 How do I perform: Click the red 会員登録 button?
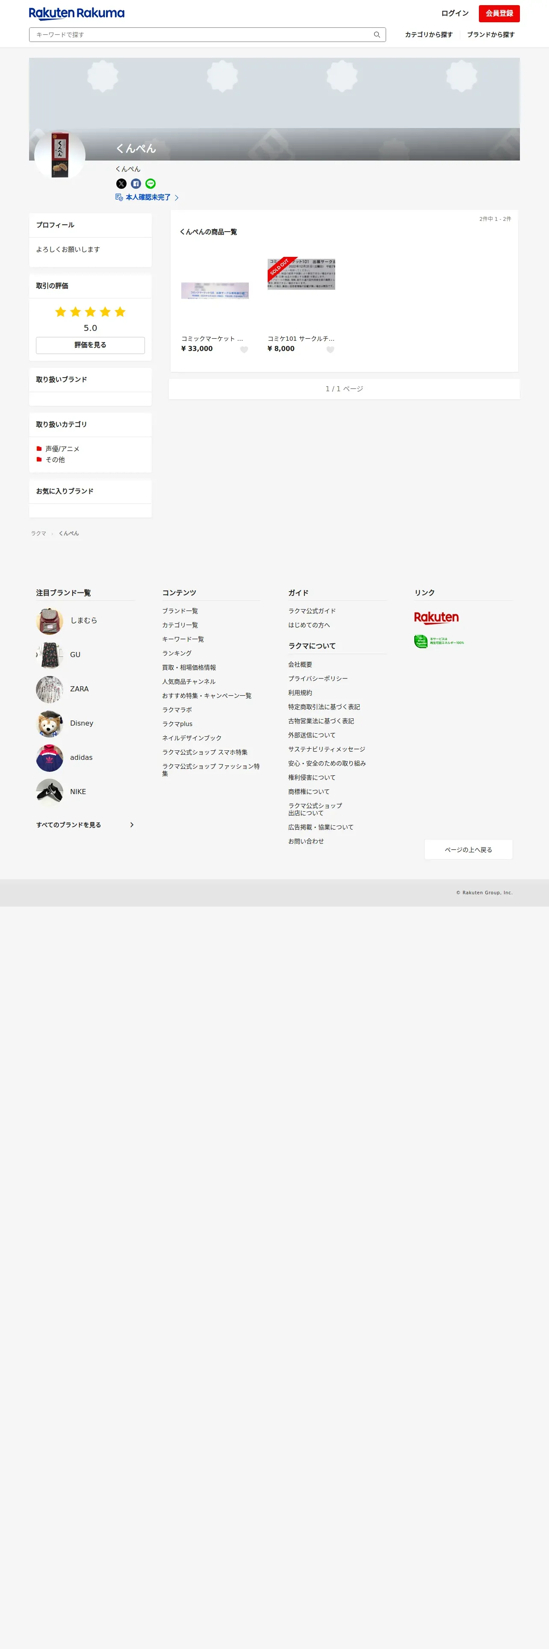[499, 13]
